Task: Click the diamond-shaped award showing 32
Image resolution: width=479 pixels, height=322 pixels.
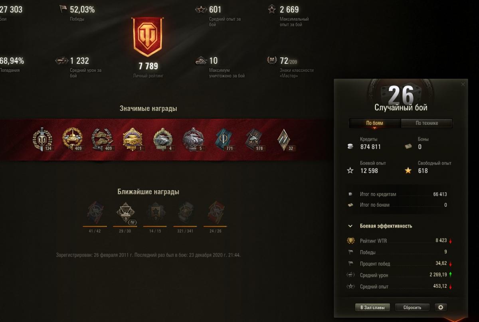Action: click(284, 139)
